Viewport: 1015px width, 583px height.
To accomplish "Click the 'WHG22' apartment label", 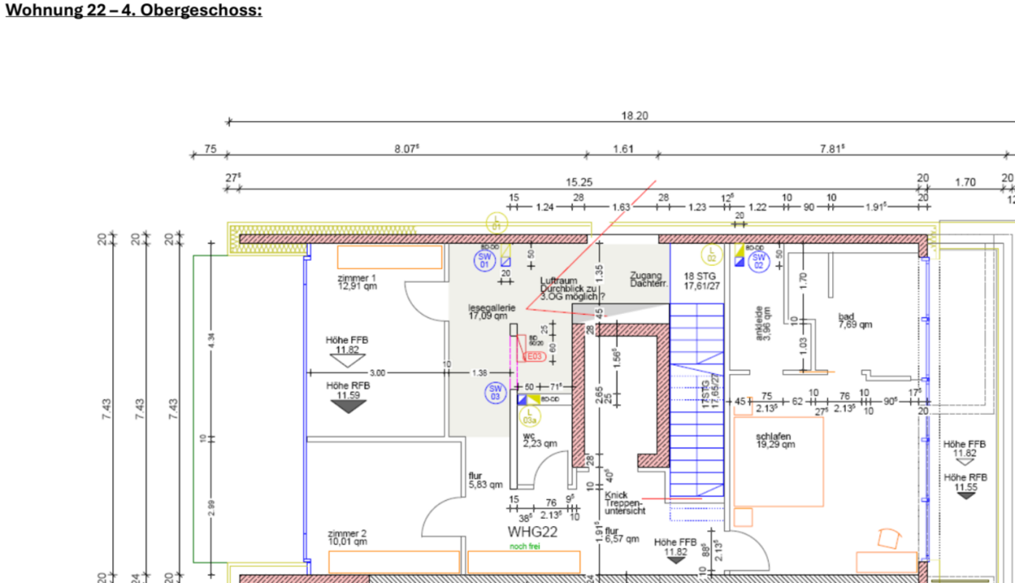I will tap(532, 532).
